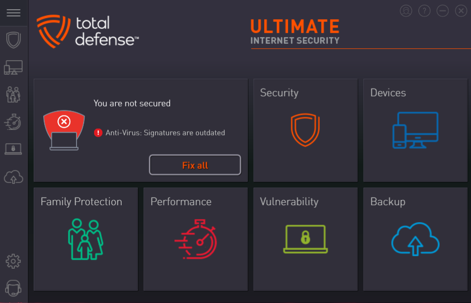The width and height of the screenshot is (471, 303).
Task: Select the shield Security icon in sidebar
Action: point(13,39)
